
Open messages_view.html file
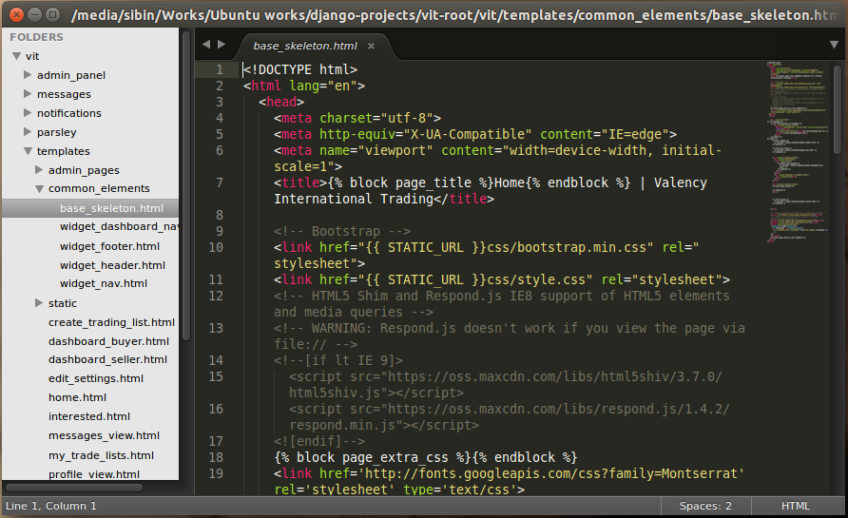coord(104,435)
